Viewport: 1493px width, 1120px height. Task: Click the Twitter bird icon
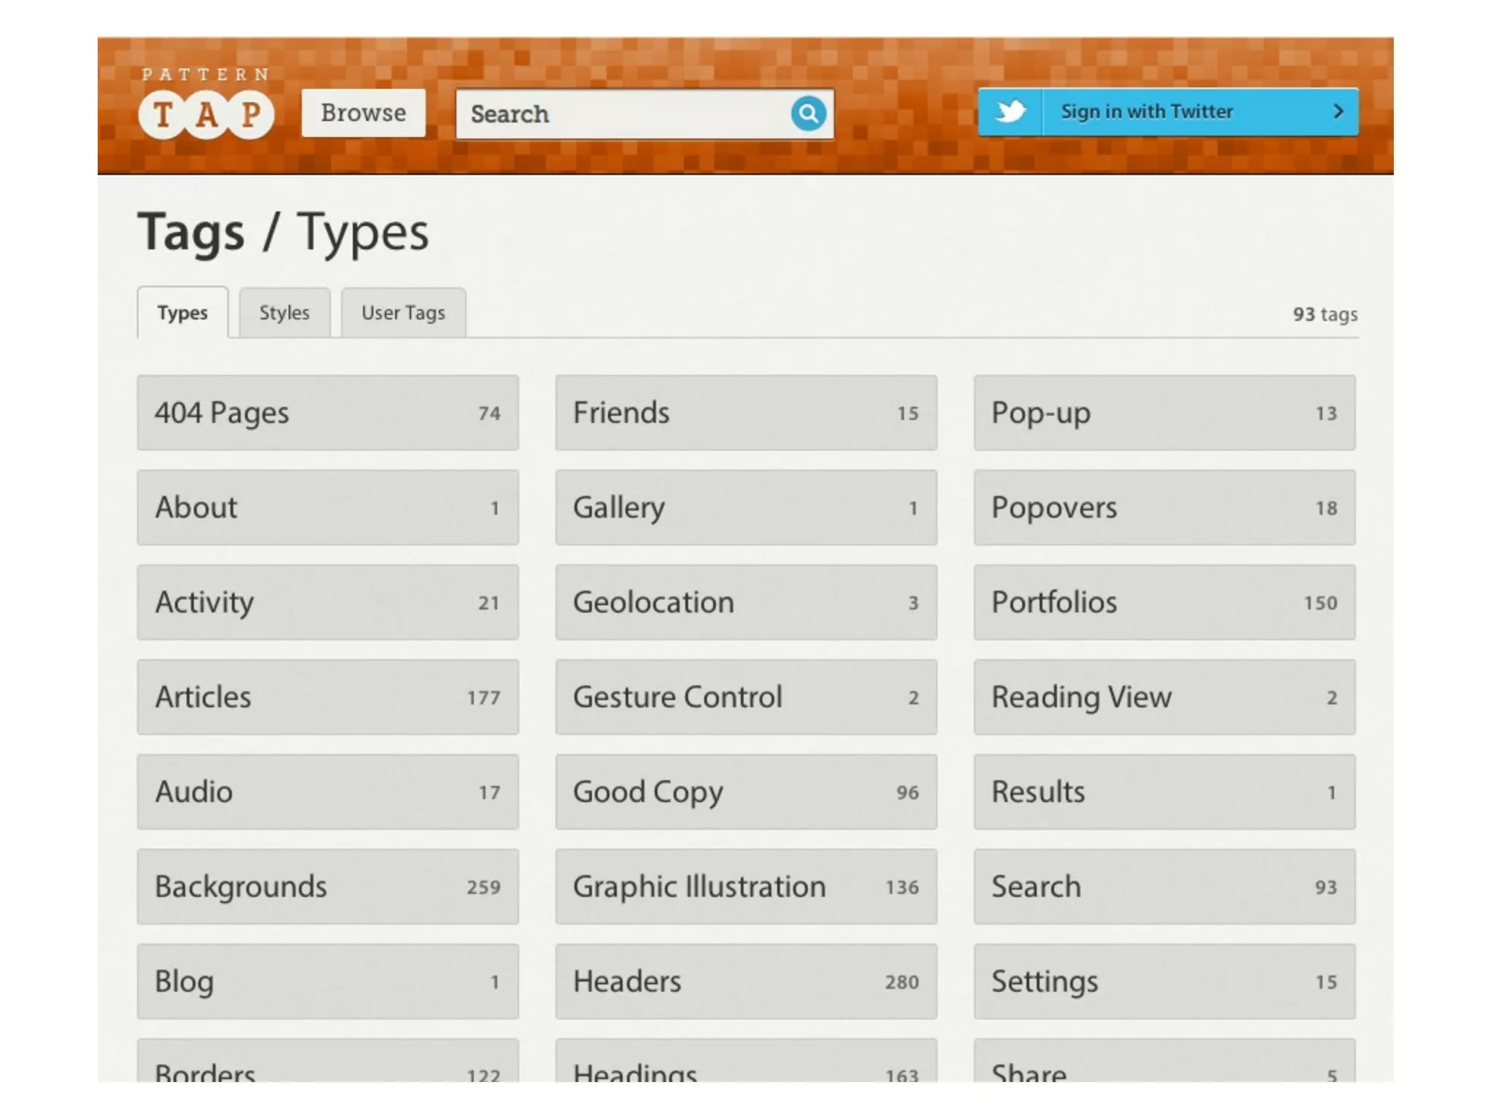coord(1010,112)
